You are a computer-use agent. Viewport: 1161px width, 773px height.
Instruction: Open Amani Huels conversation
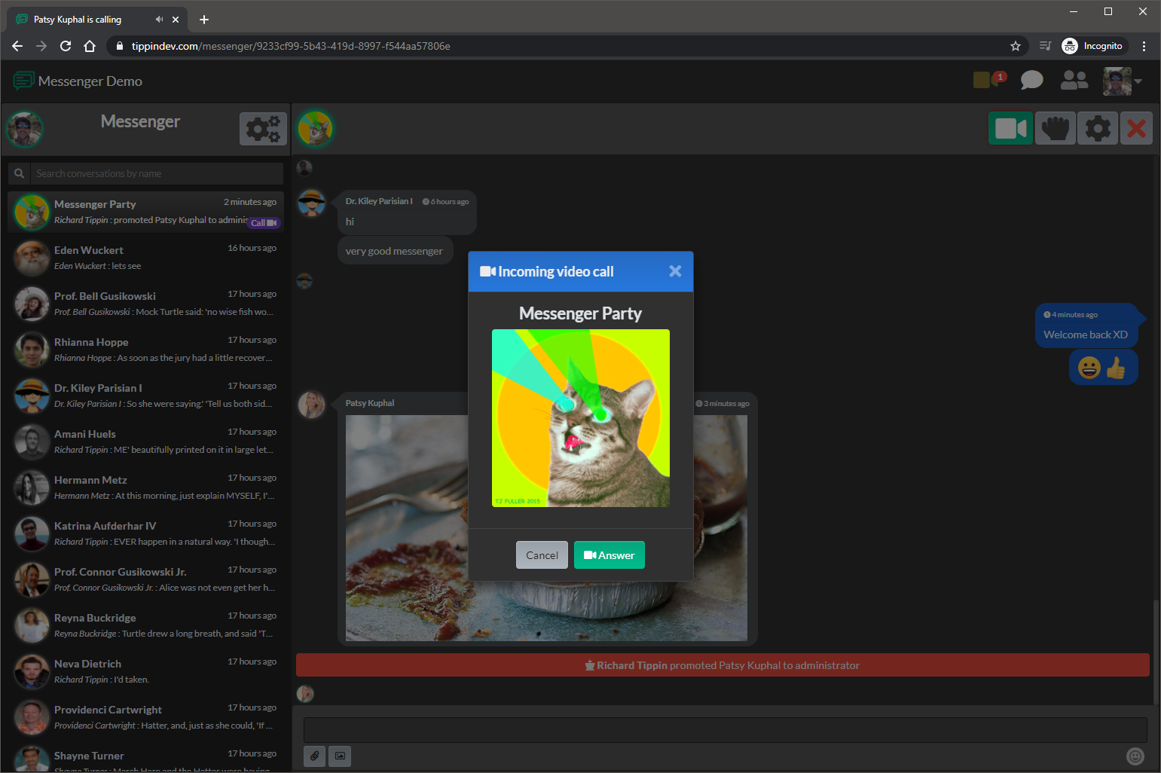point(147,441)
